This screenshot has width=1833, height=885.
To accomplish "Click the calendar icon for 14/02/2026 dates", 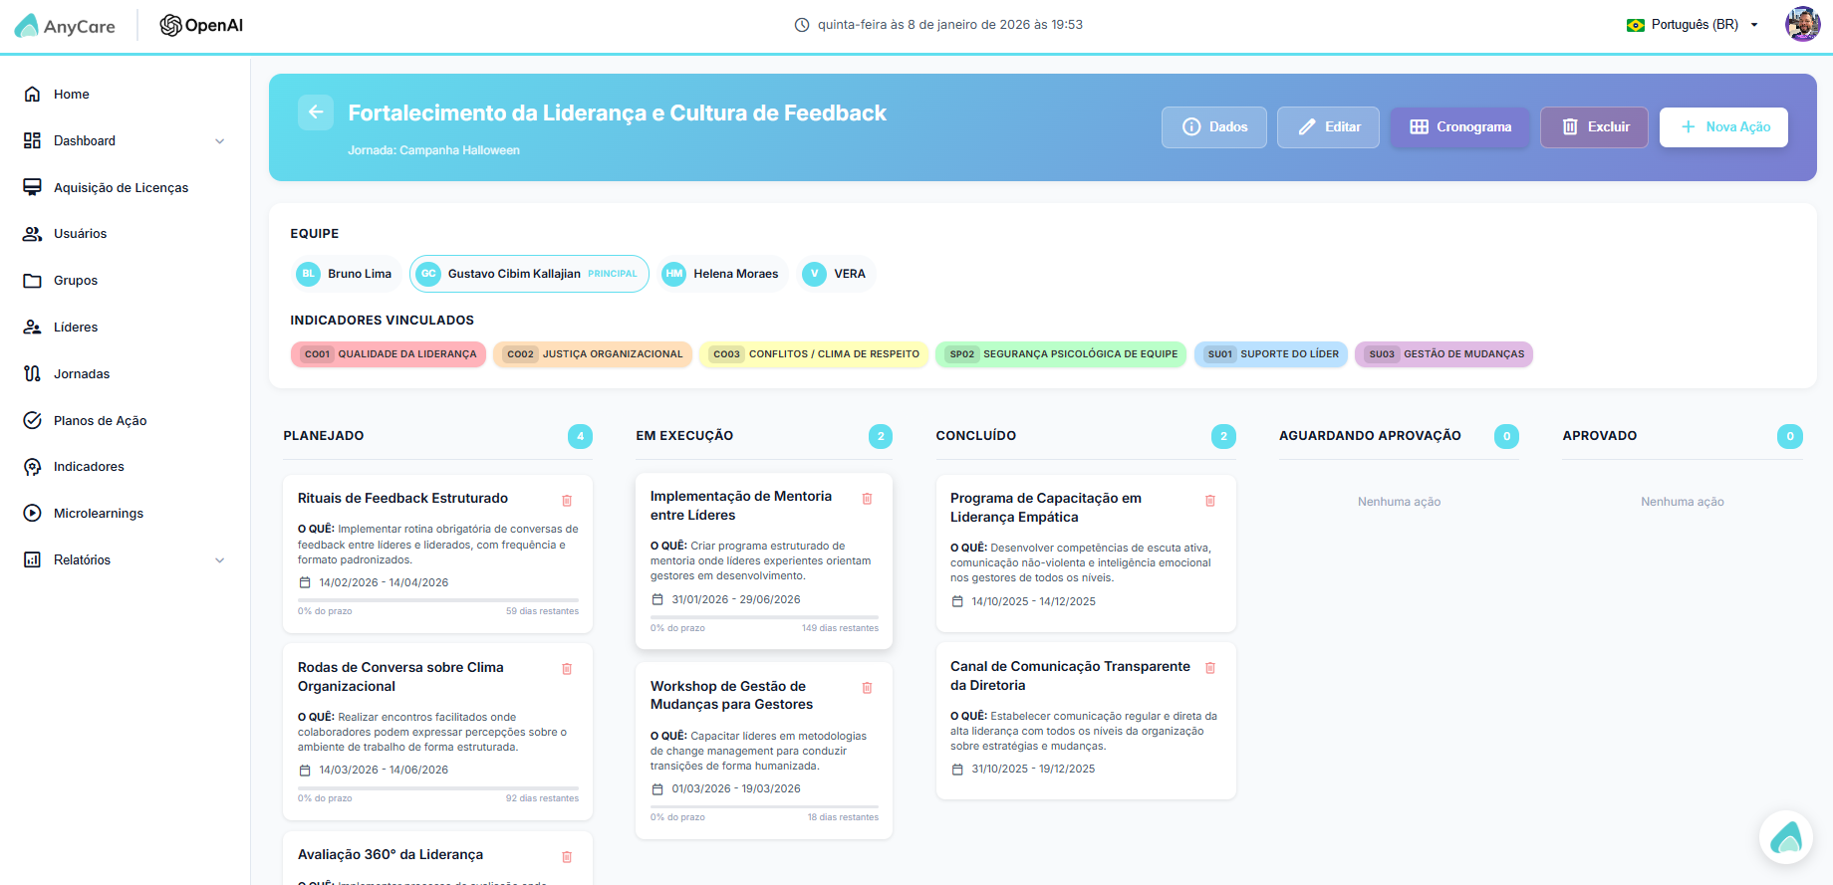I will pyautogui.click(x=305, y=583).
